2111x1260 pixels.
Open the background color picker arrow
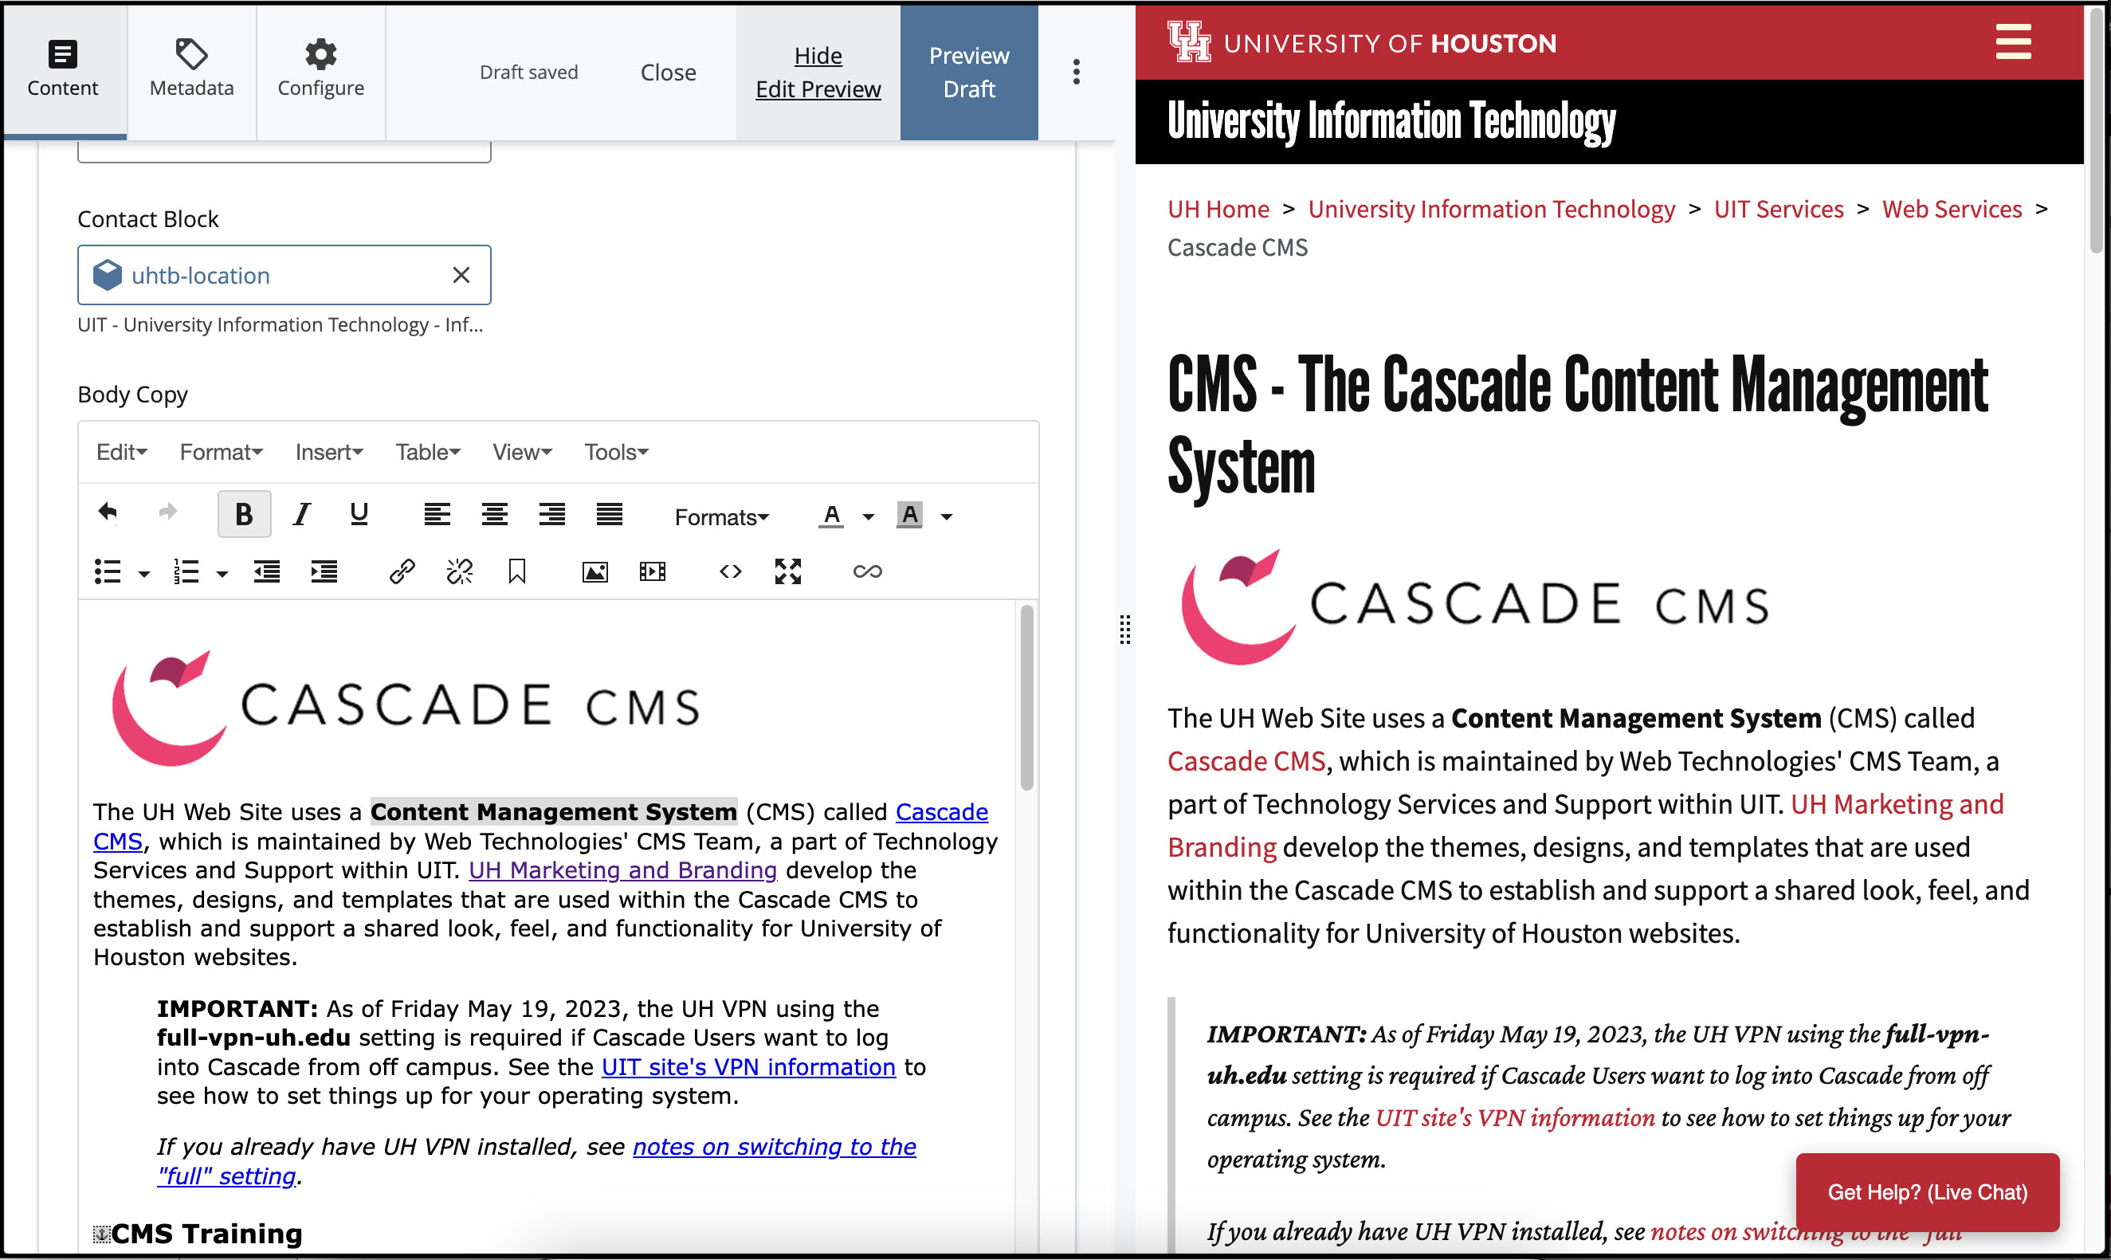(947, 516)
